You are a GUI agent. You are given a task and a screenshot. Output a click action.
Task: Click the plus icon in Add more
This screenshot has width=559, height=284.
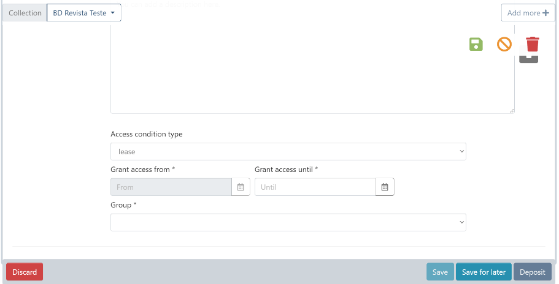(546, 13)
